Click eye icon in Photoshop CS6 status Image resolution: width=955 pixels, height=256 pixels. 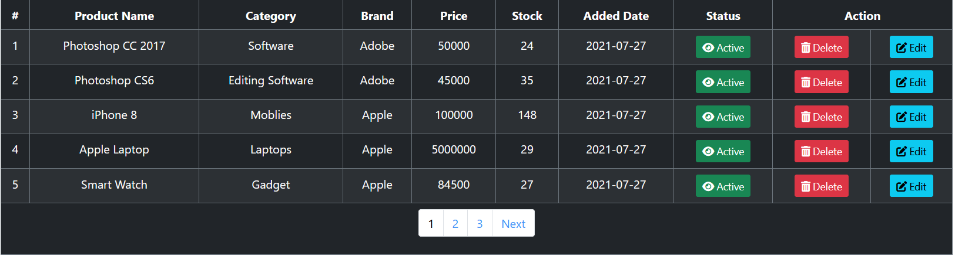point(708,83)
